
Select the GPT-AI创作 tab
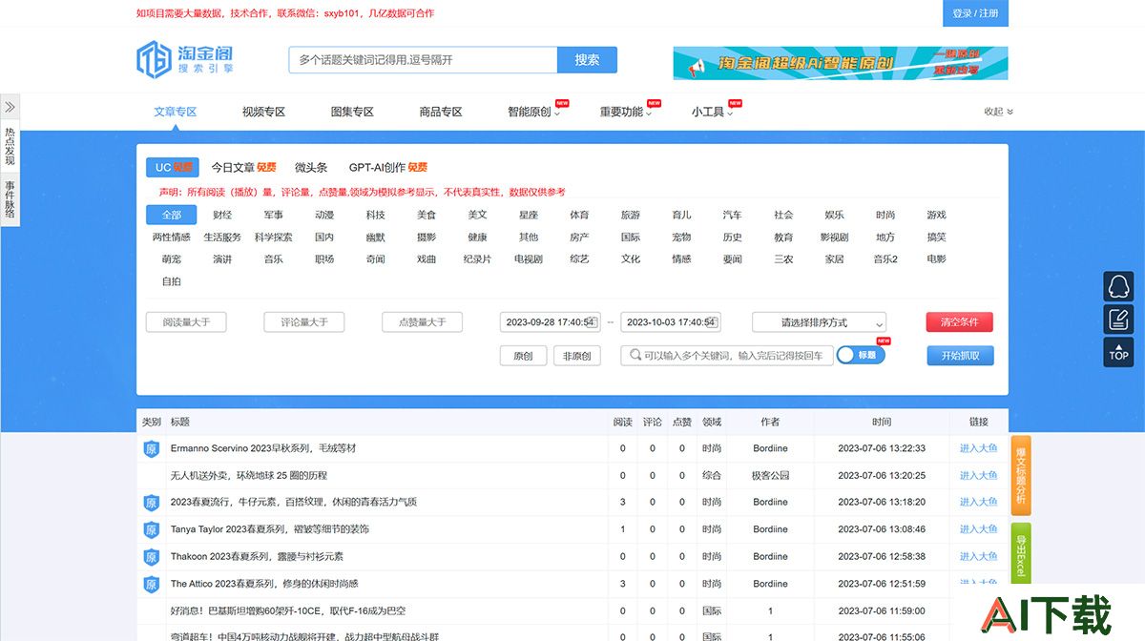pyautogui.click(x=387, y=167)
